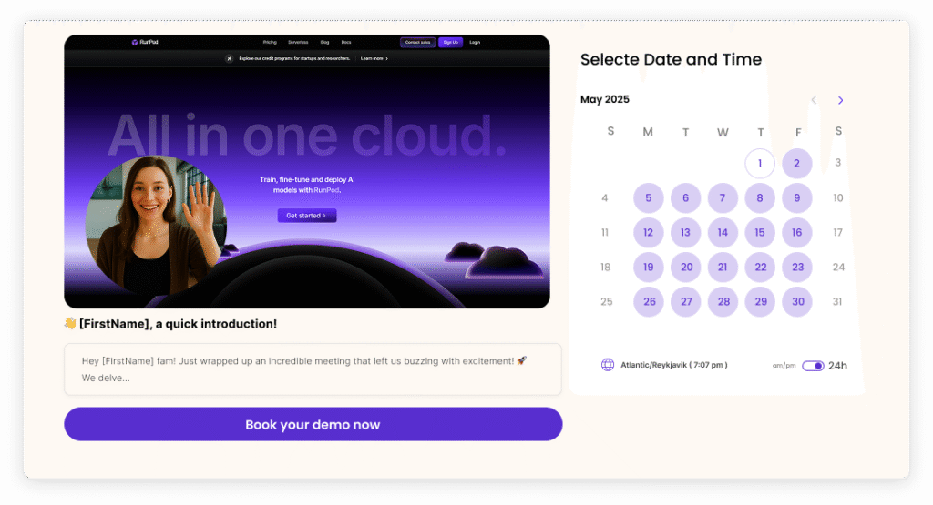Screen dimensions: 933x505
Task: Toggle the am/pm 24h time format switch
Action: tap(813, 366)
